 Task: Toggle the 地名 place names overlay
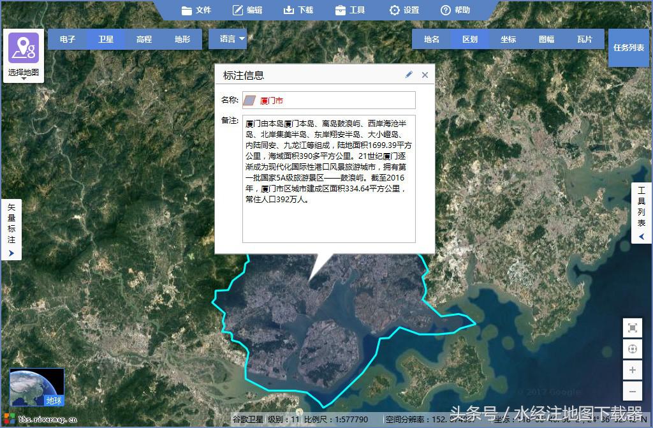pos(431,39)
